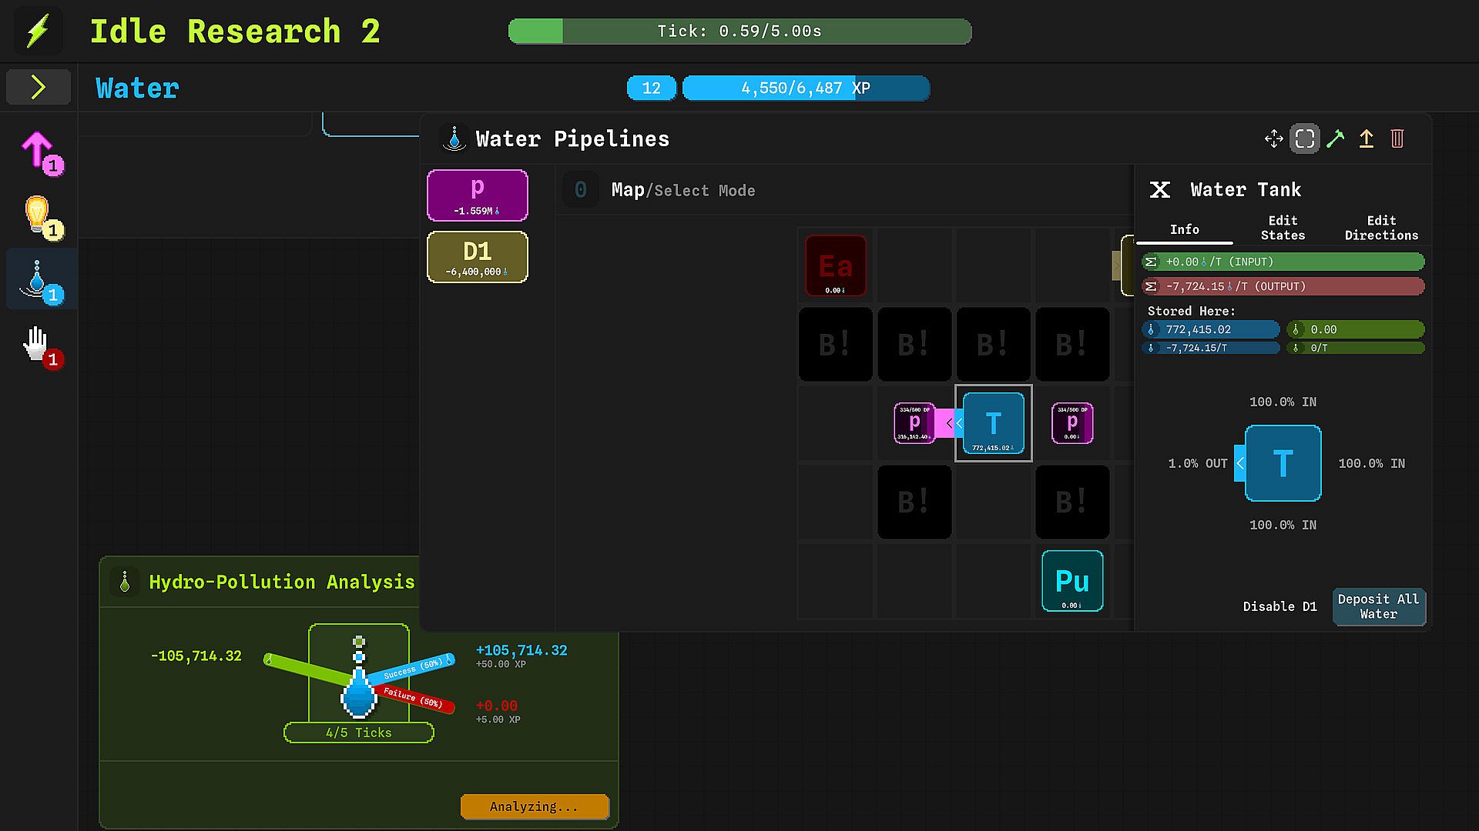1479x831 pixels.
Task: Switch to the Edit States tab
Action: (x=1283, y=228)
